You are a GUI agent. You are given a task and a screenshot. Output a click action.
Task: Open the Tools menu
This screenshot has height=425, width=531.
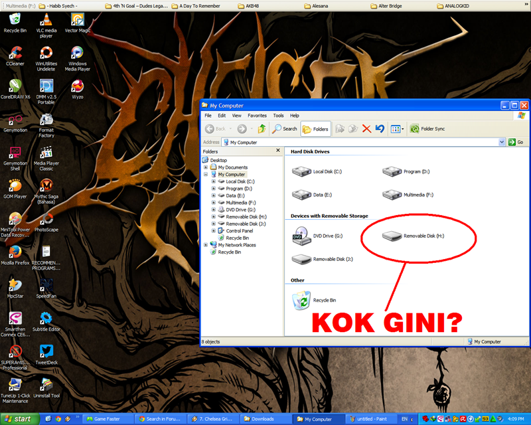(x=278, y=116)
